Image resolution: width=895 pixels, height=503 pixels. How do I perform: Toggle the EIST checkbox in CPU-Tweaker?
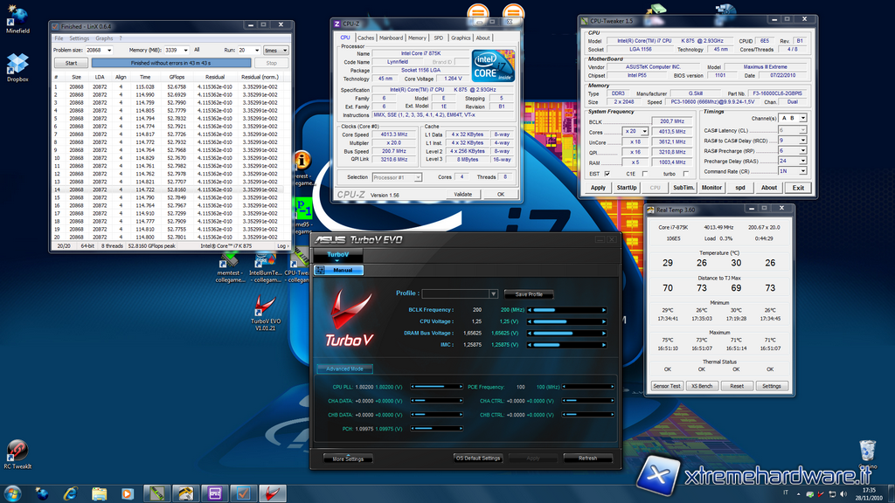click(x=607, y=174)
